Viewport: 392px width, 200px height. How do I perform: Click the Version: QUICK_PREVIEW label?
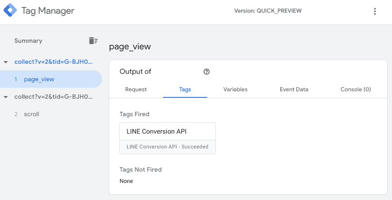click(268, 11)
